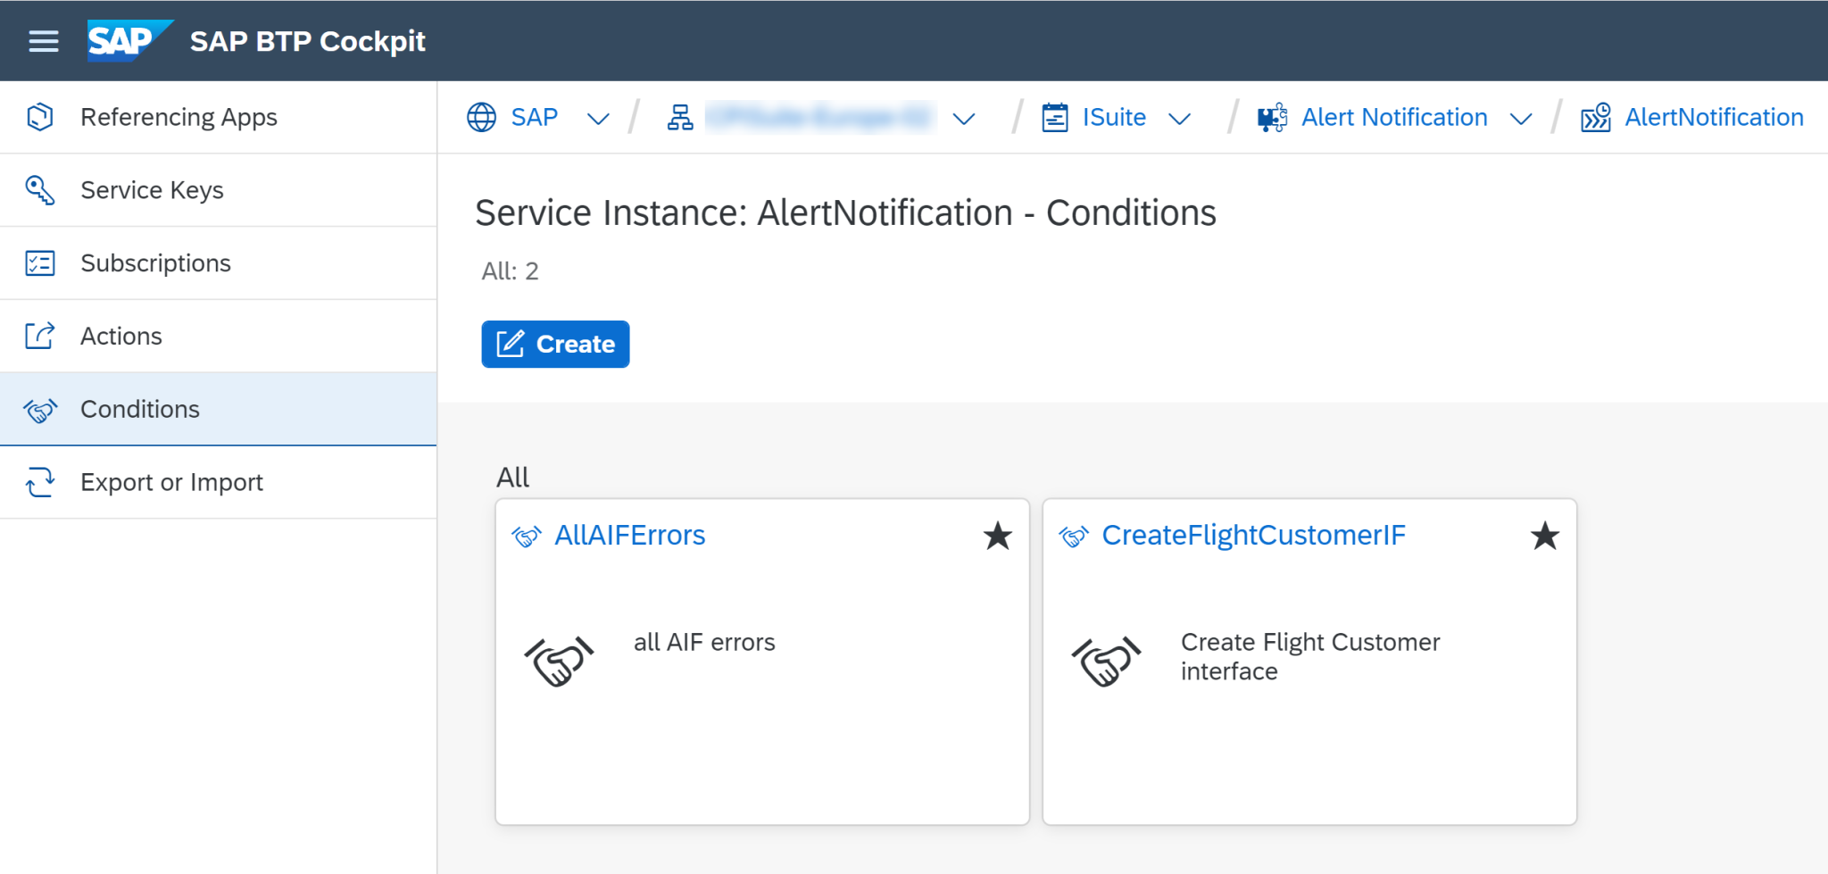Select the Referencing Apps sidebar icon
Screen dimensions: 1828x874
(x=39, y=117)
